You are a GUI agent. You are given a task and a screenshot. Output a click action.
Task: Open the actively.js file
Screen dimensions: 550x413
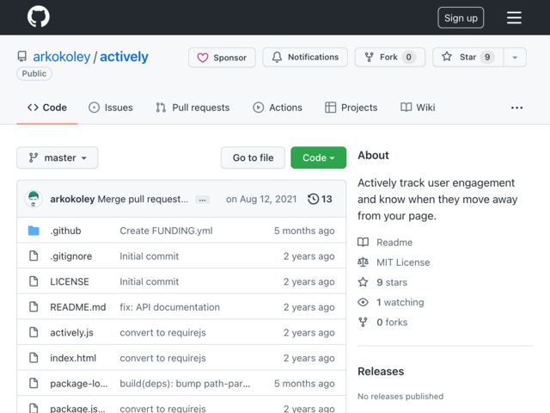point(71,333)
